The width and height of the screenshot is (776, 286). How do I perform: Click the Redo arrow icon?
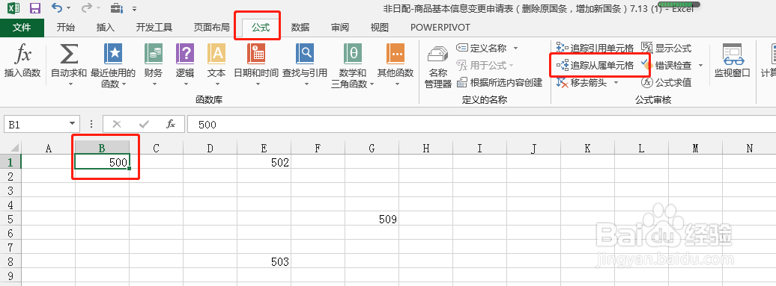point(87,8)
